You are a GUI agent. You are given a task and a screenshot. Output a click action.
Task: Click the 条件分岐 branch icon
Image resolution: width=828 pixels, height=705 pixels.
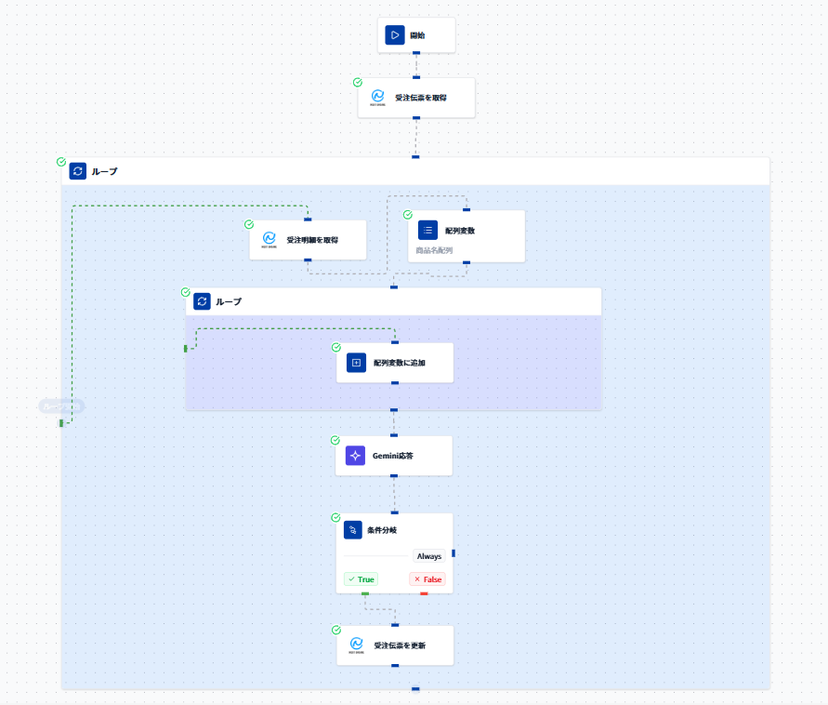click(x=353, y=530)
